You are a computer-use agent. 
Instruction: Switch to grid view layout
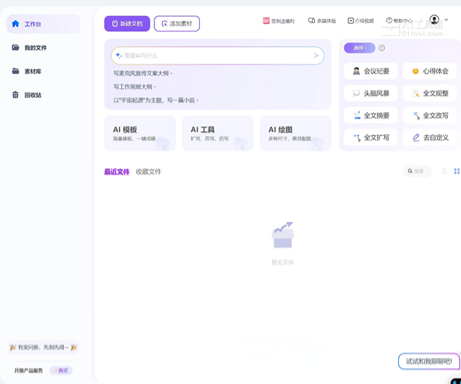click(x=456, y=171)
